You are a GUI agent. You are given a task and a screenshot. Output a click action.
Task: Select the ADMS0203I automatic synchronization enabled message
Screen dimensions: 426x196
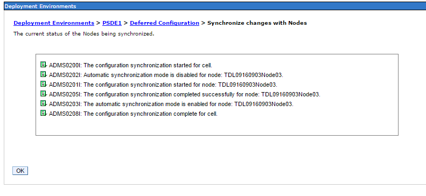(171, 104)
